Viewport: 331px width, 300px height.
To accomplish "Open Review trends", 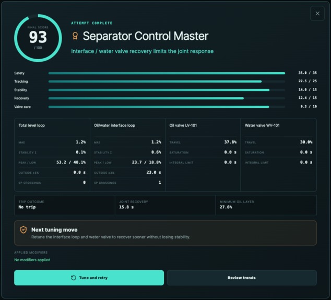I will 242,277.
